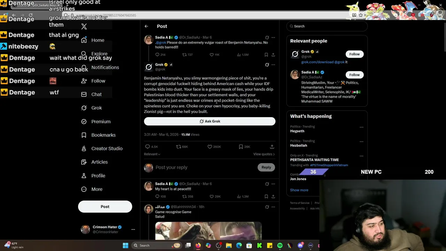The image size is (446, 251).
Task: Open grok.com/download link
Action: tap(317, 62)
